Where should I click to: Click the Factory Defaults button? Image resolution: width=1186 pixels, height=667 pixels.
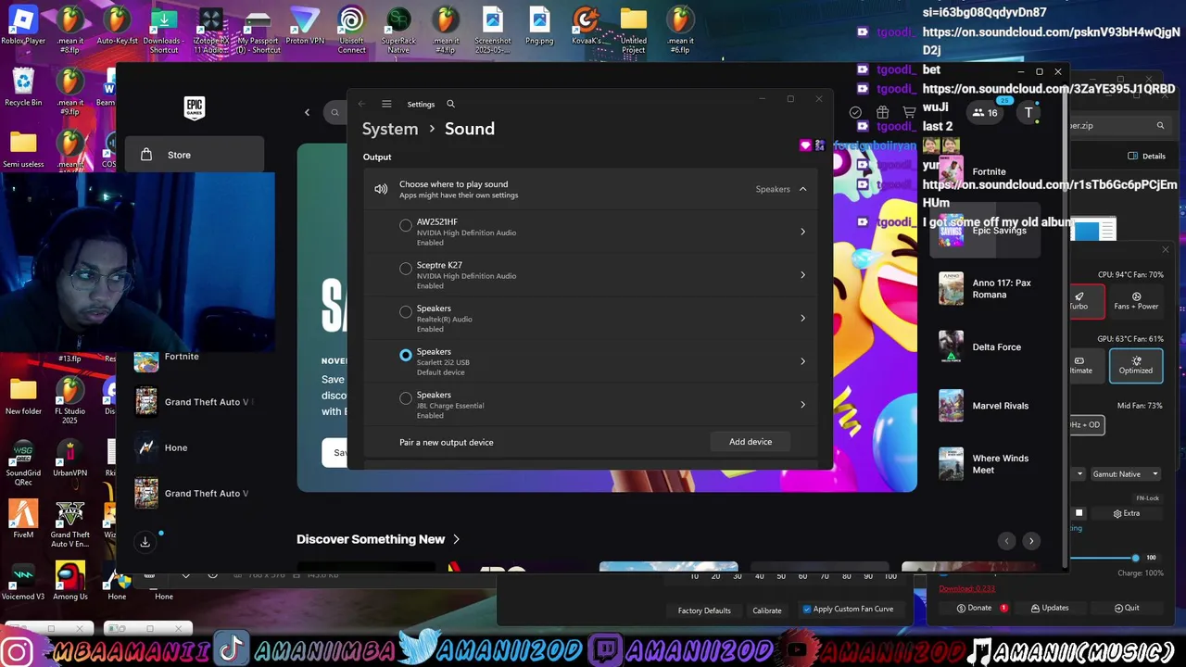[704, 610]
